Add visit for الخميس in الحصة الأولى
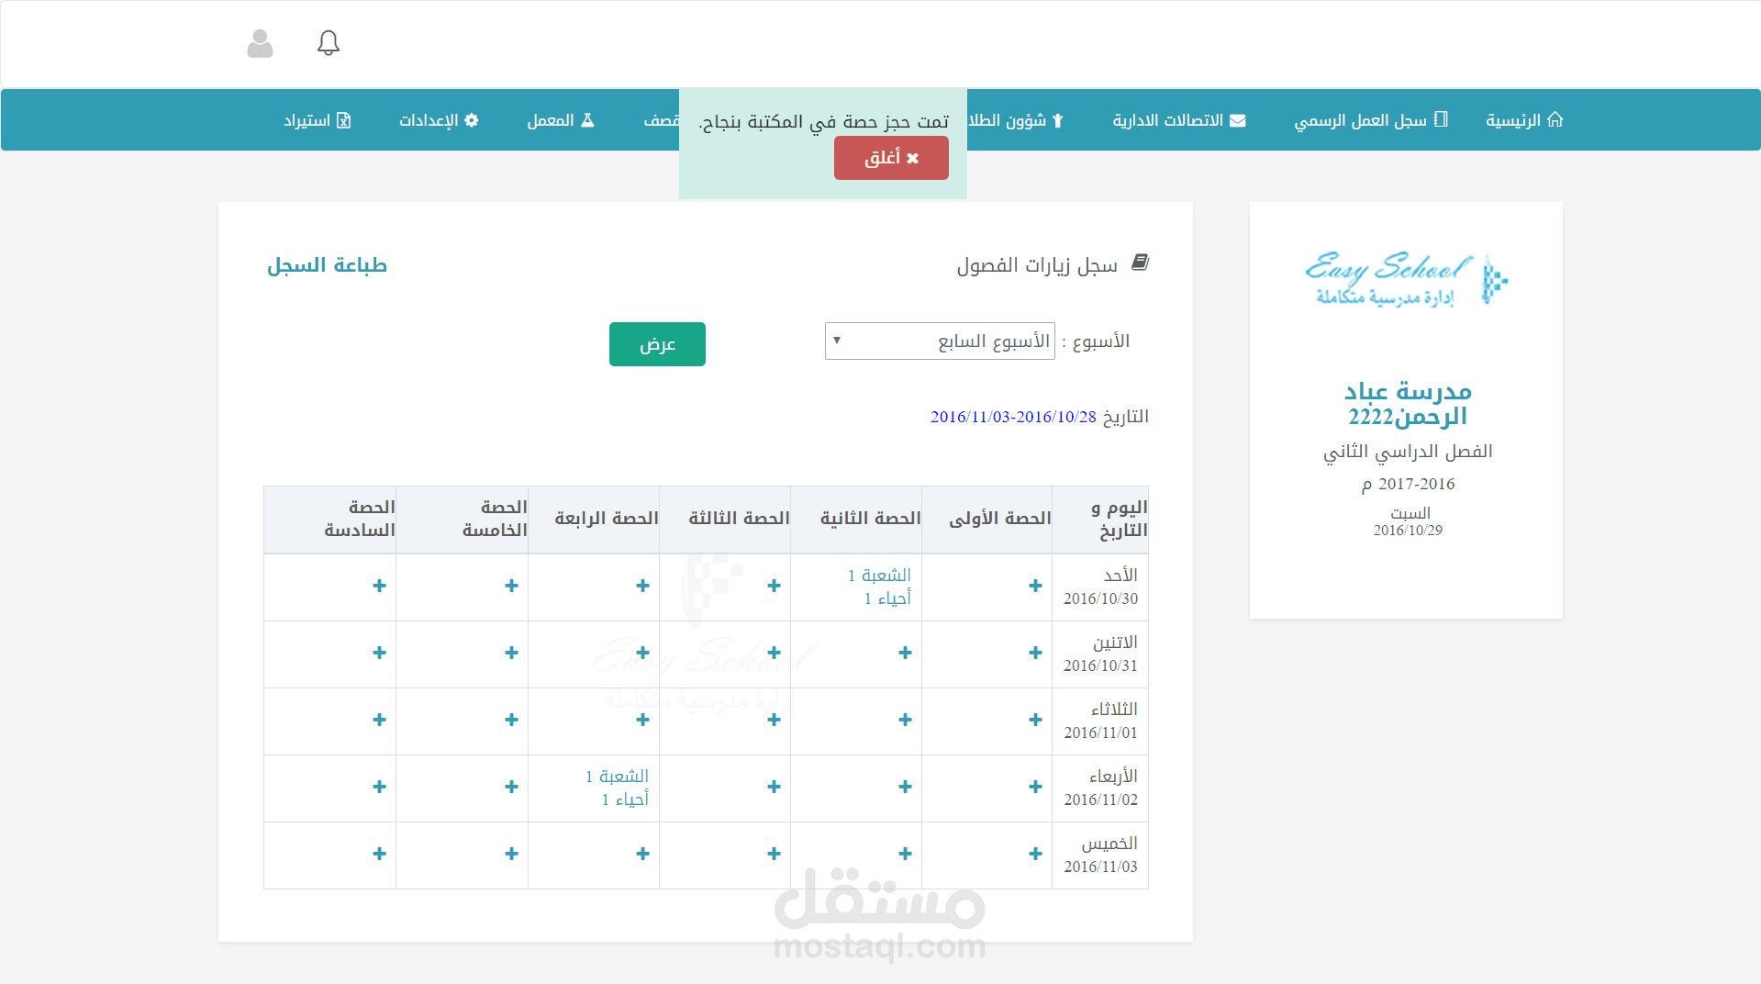Viewport: 1761px width, 984px height. (1035, 854)
